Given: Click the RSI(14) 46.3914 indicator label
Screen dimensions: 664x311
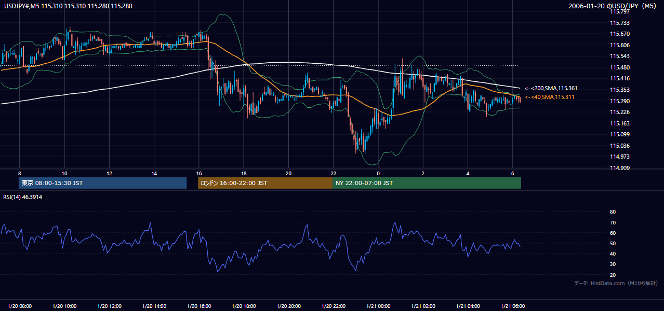Looking at the screenshot, I should (x=22, y=197).
